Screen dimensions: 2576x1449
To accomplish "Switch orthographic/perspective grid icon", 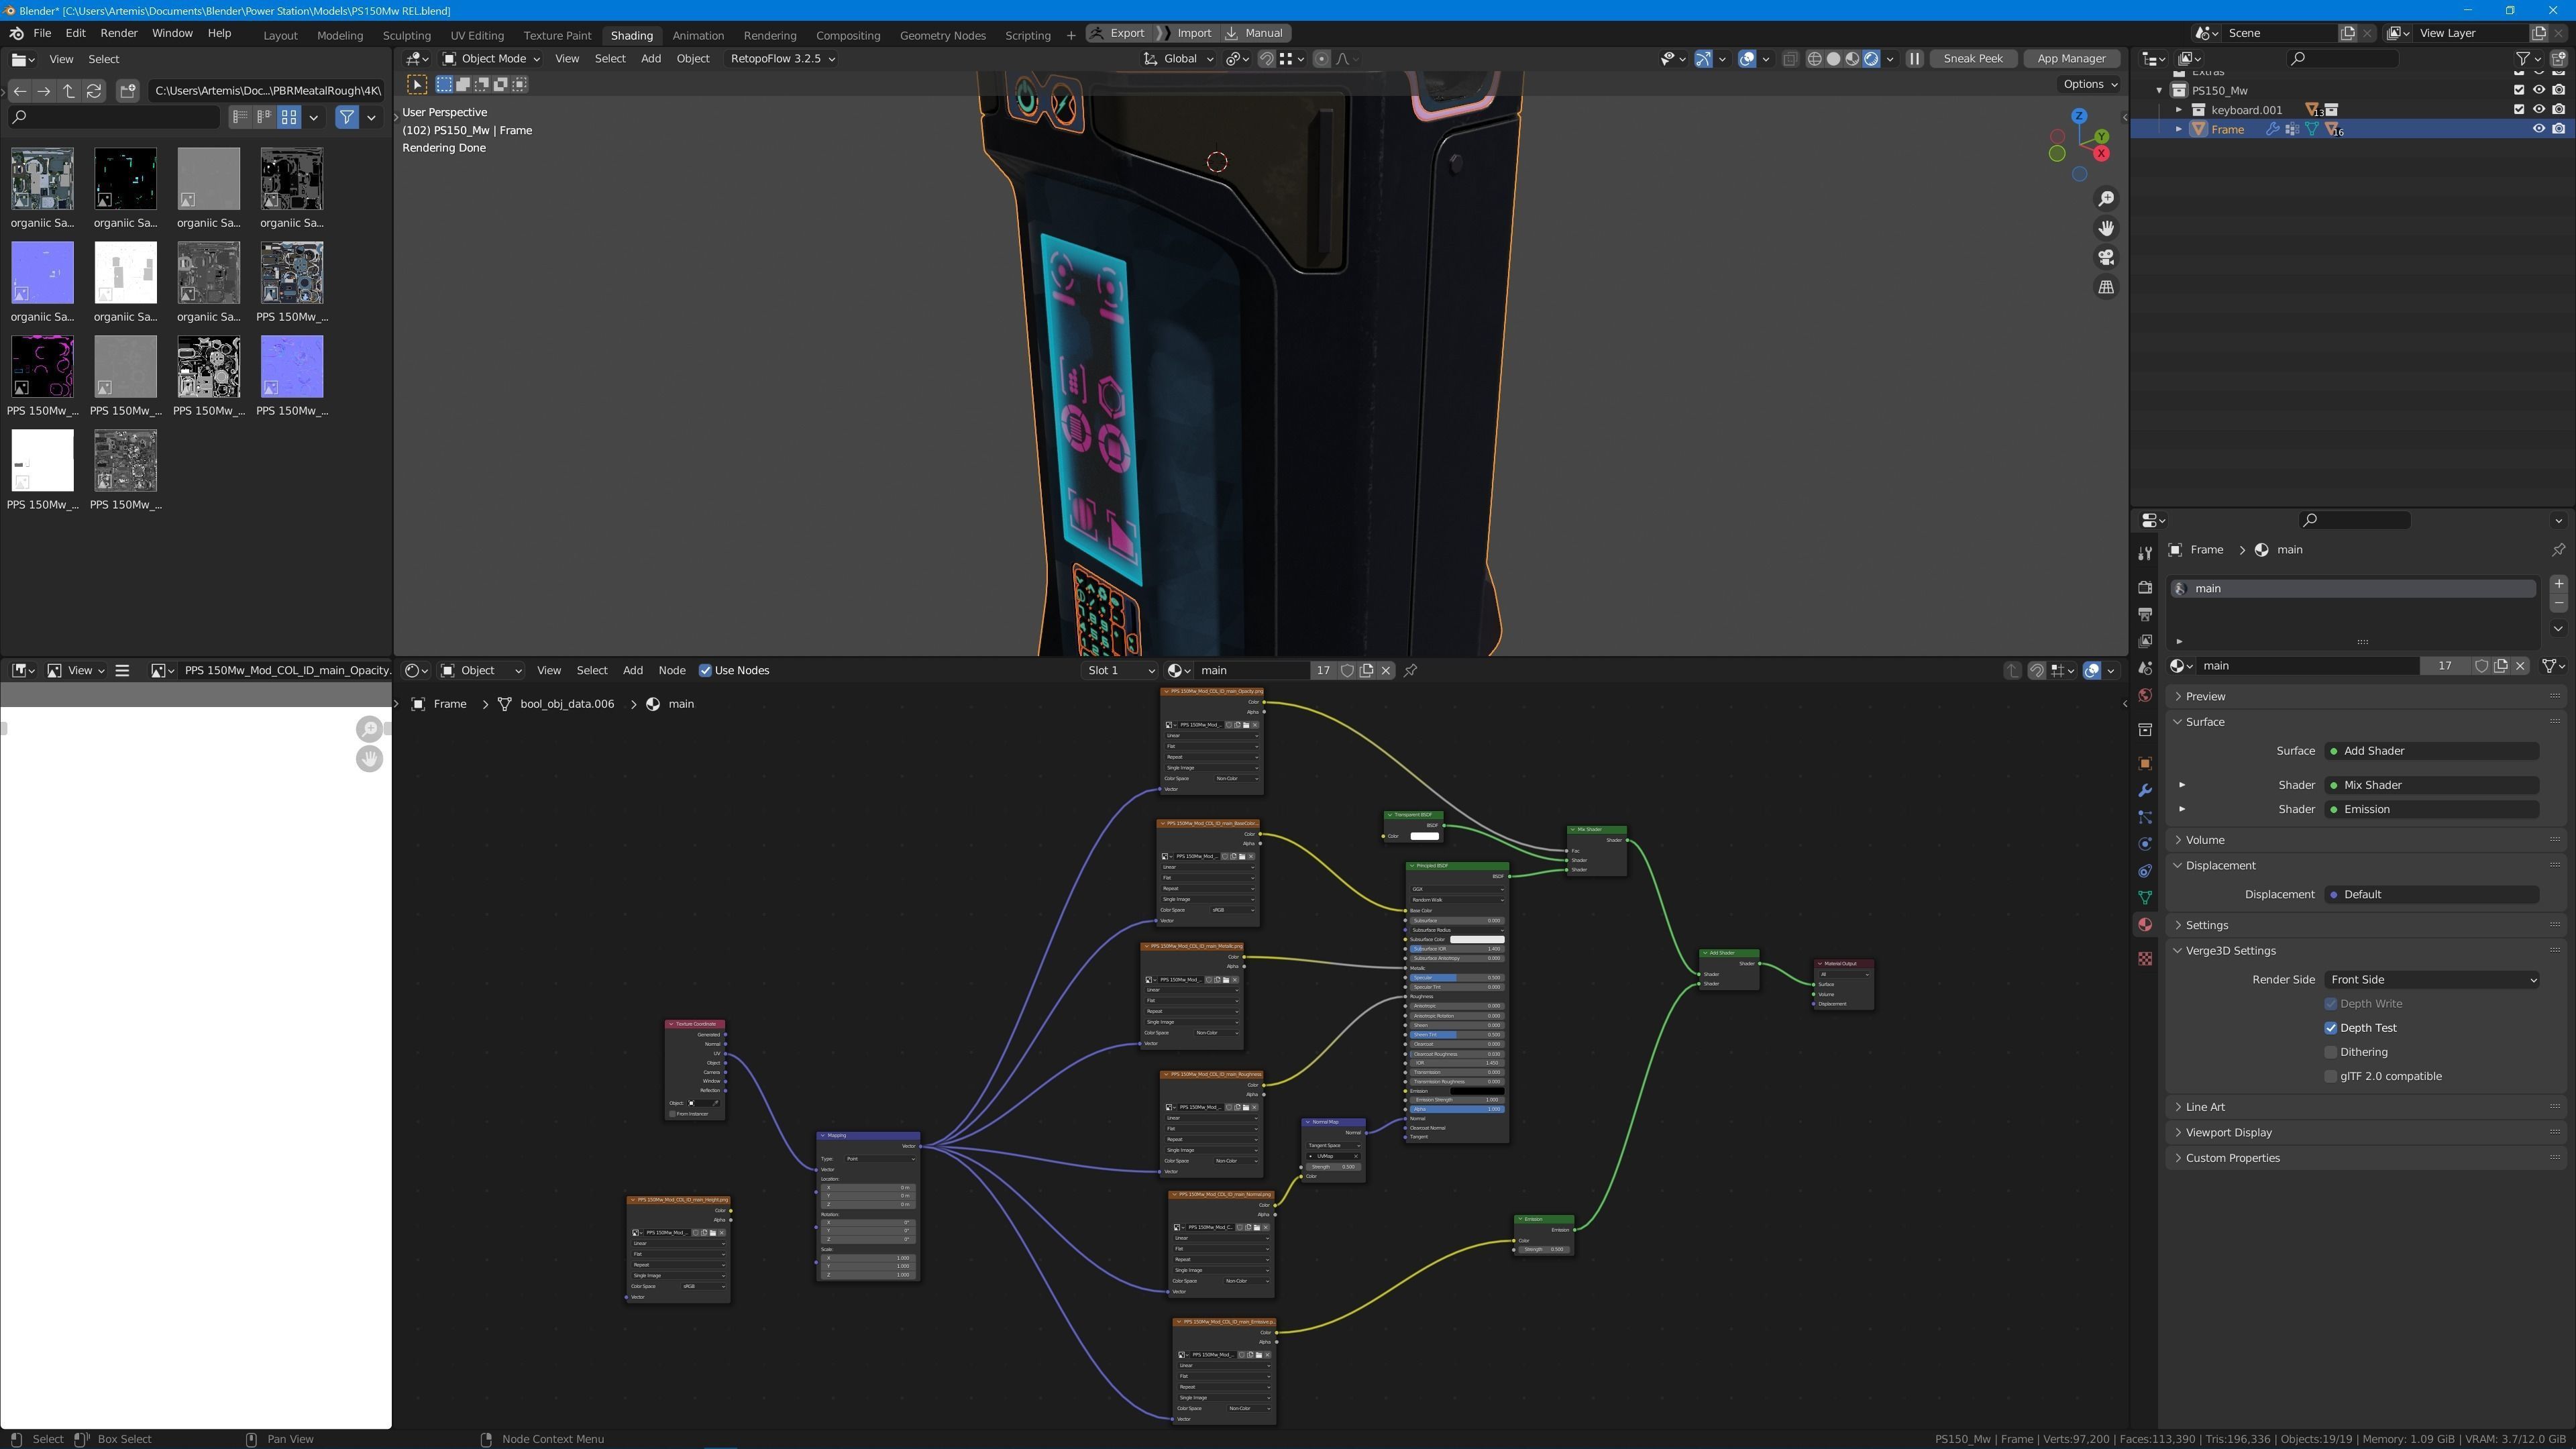I will pyautogui.click(x=2106, y=287).
